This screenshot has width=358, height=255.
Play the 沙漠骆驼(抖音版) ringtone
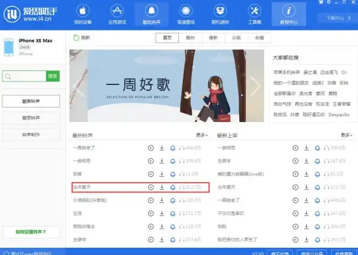pos(151,200)
